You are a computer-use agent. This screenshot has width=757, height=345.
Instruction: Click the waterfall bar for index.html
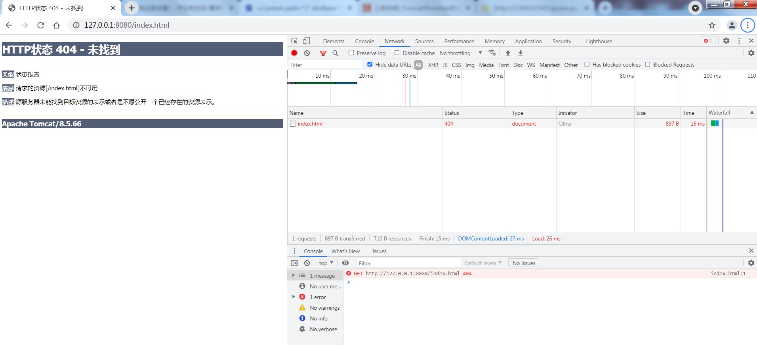tap(715, 124)
